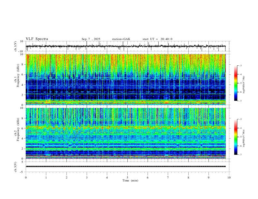Viewport: 258px width, 199px height.
Task: Click the '-5' value on ch.1 colorbar
Action: [x=240, y=83]
